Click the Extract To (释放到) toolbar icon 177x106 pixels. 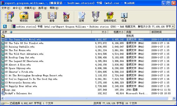coord(24,17)
